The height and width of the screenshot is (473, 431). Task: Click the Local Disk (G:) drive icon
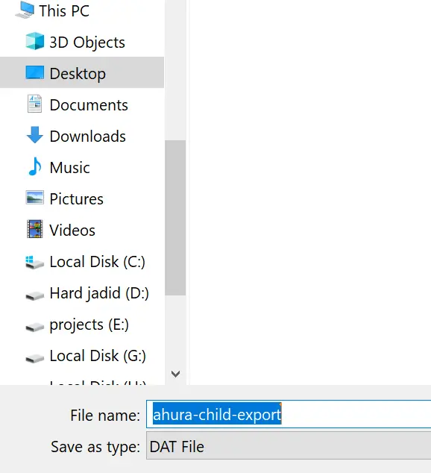tap(34, 358)
